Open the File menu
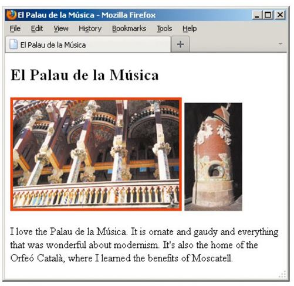Screen dimensions: 294x286 coord(15,29)
